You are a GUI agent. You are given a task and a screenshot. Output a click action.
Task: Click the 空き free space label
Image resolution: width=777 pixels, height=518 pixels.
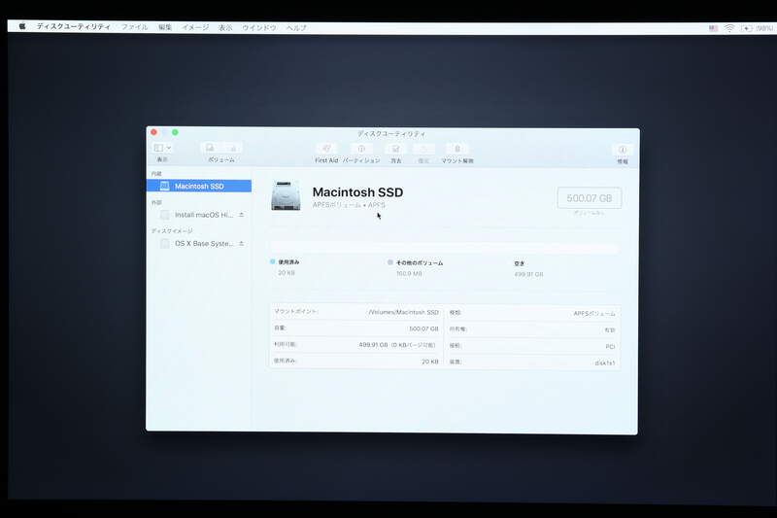tap(520, 263)
